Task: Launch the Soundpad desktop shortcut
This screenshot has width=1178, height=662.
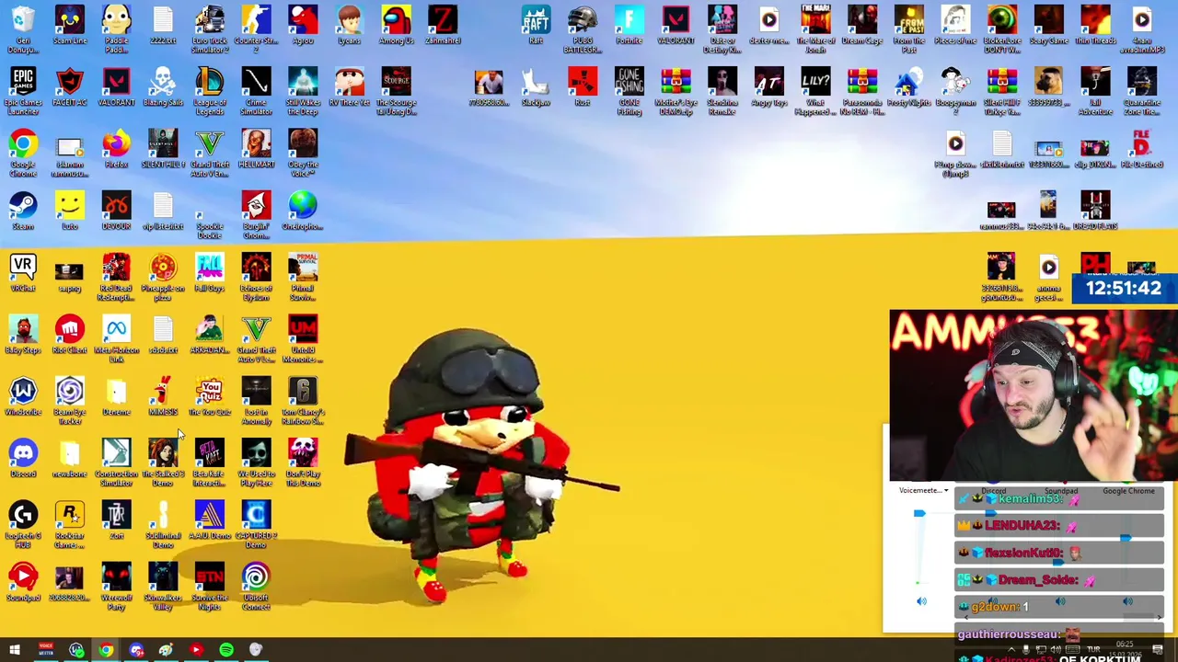Action: 23,582
